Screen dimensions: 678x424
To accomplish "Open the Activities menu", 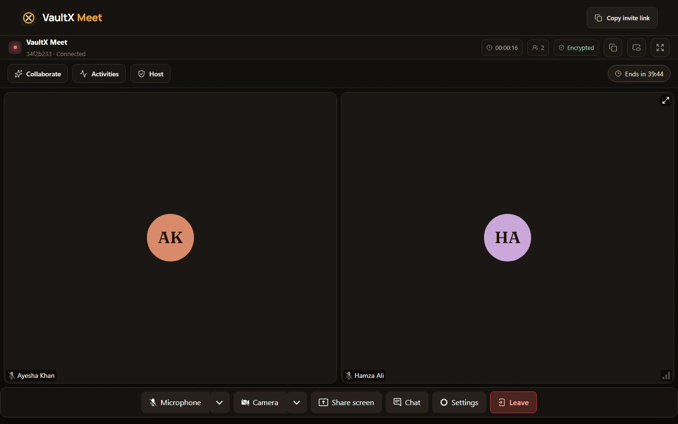I will pyautogui.click(x=99, y=74).
